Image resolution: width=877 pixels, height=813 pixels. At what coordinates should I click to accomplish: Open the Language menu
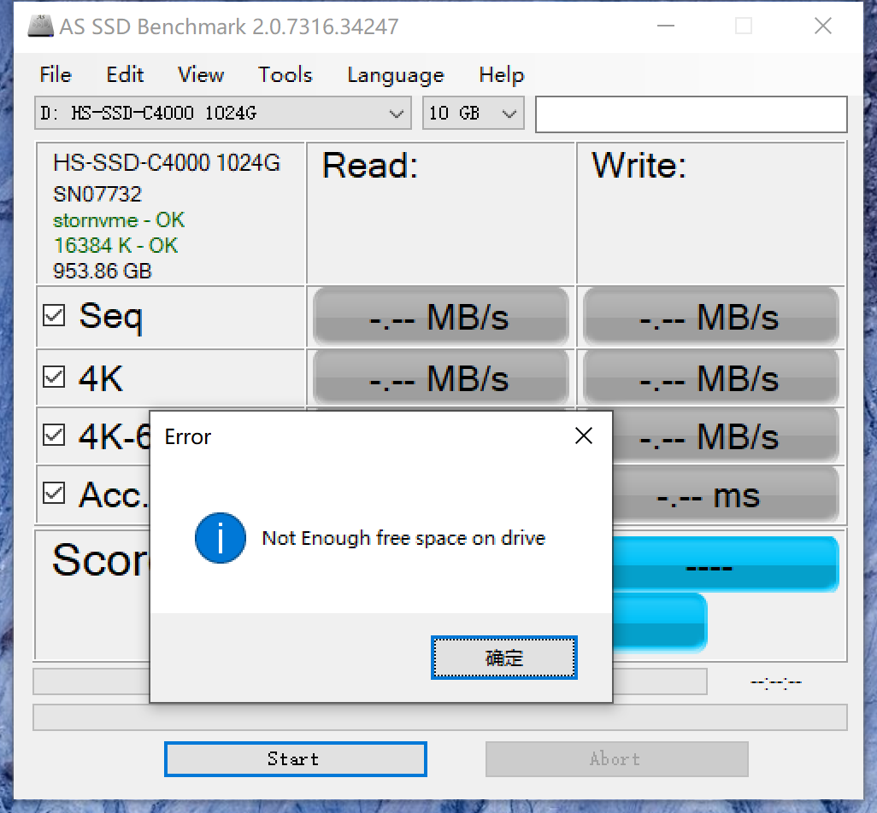[395, 75]
